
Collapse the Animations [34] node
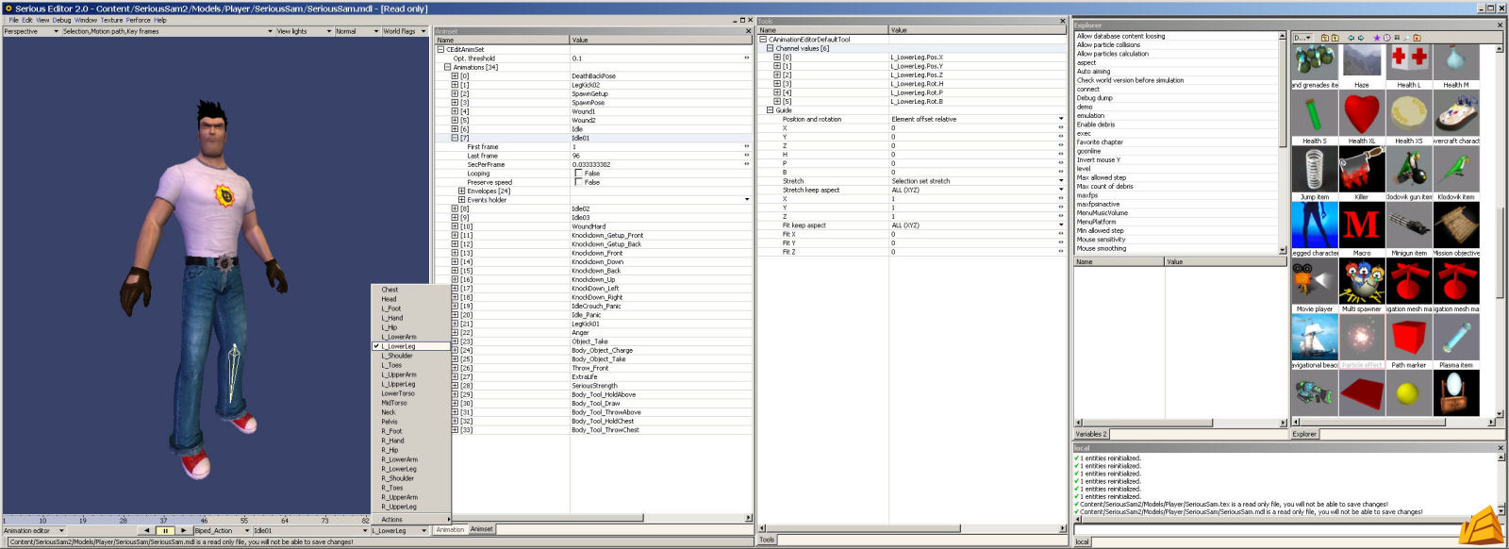tap(448, 67)
